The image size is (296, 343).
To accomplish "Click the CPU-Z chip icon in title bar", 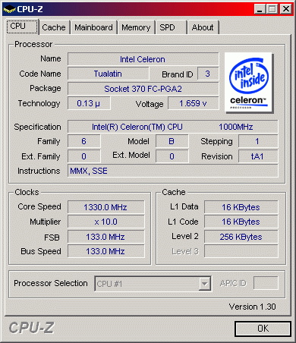I will [9, 9].
